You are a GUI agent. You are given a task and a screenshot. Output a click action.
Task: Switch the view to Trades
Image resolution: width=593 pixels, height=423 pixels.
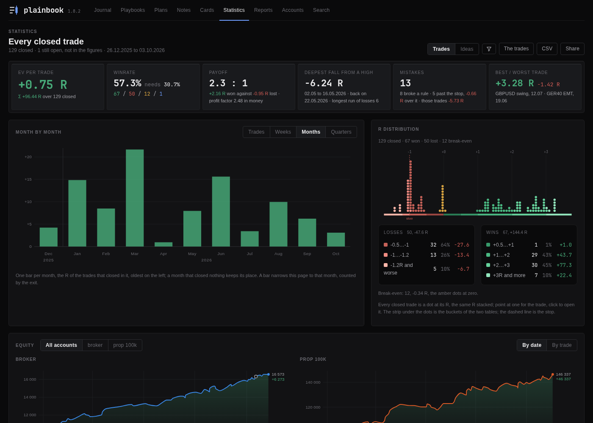441,49
